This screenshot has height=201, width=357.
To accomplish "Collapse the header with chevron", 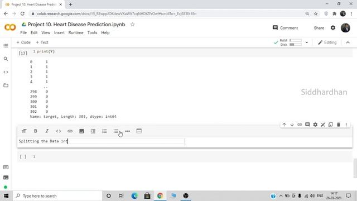I will coord(348,42).
